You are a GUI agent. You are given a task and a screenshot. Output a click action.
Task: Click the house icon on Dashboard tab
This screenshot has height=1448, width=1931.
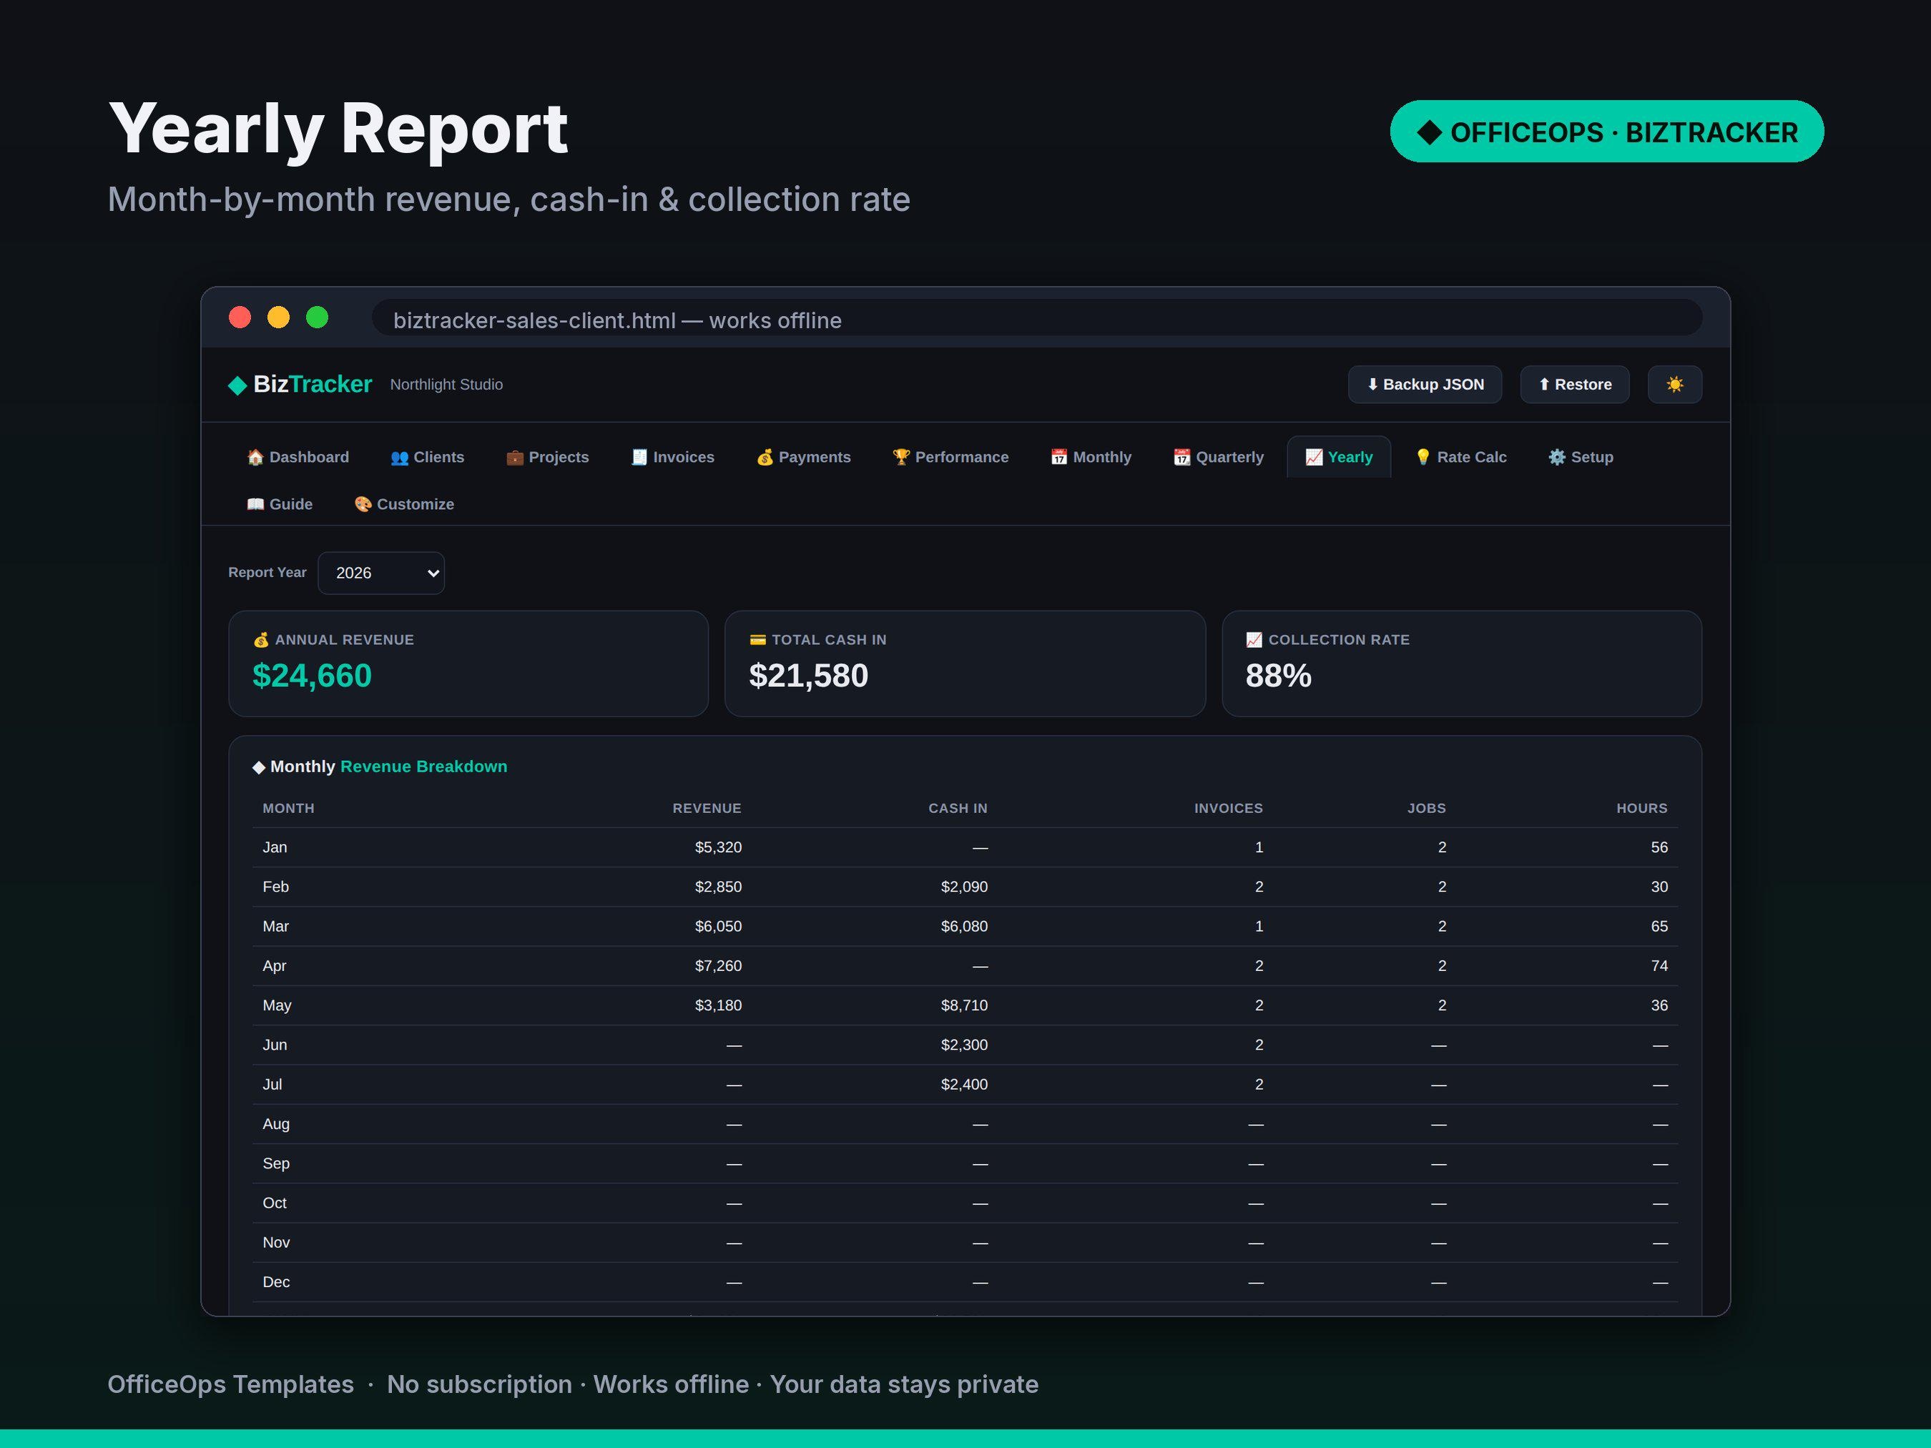click(255, 458)
